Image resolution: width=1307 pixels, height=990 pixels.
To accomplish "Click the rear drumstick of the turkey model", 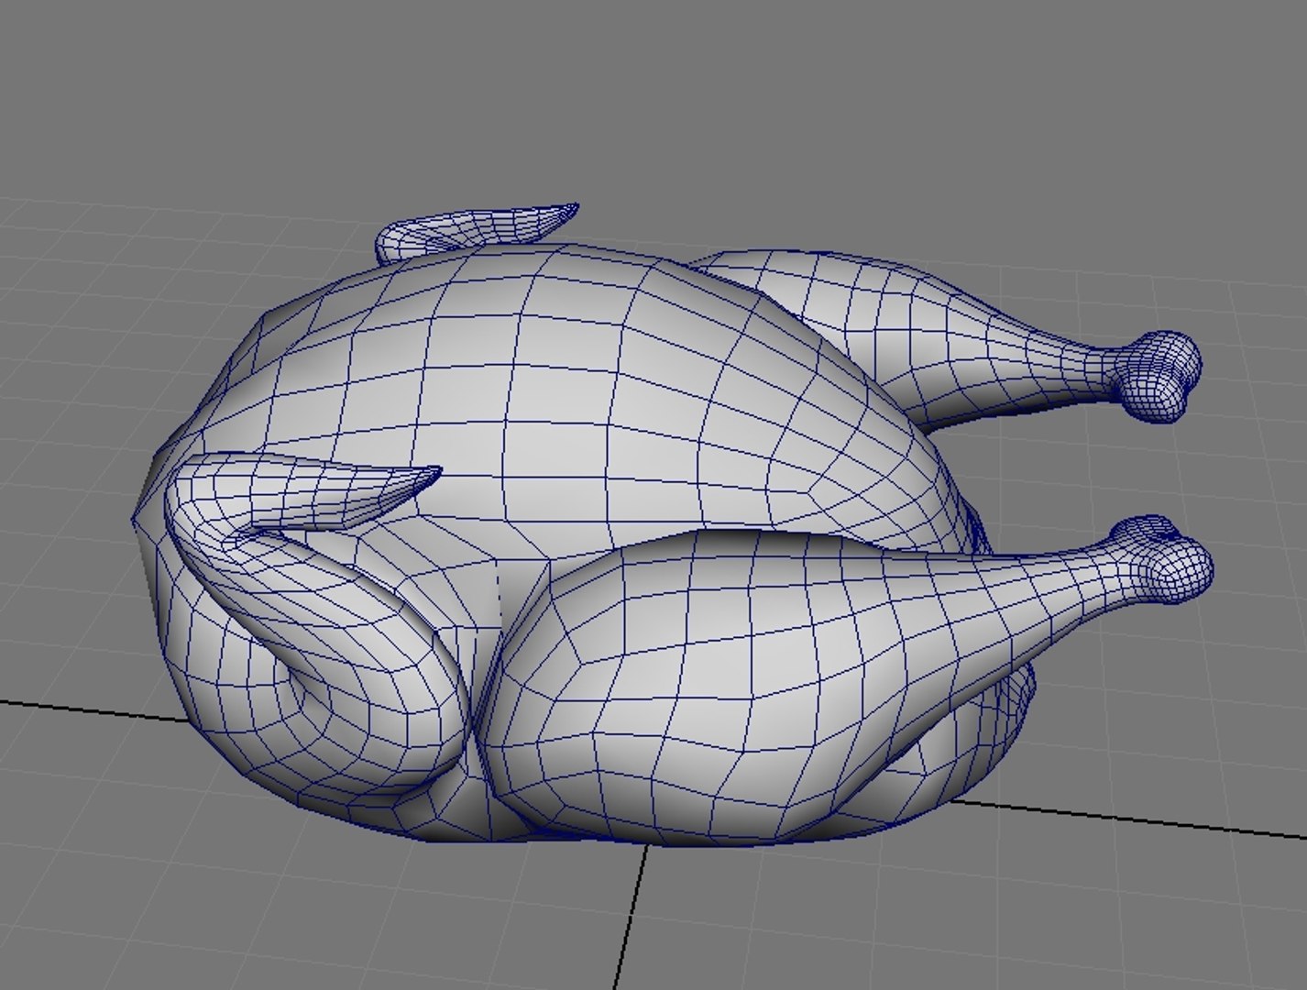I will pos(944,339).
